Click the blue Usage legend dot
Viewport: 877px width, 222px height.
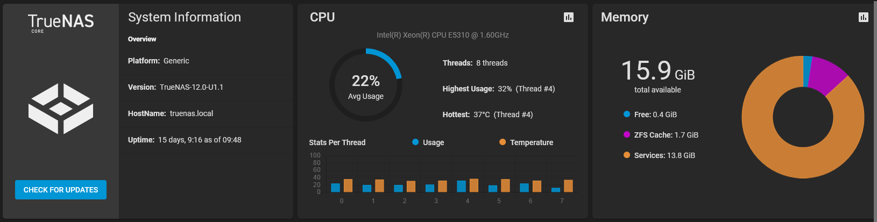tap(415, 142)
